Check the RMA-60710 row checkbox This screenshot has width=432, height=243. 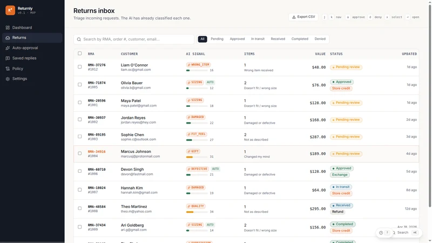79,171
